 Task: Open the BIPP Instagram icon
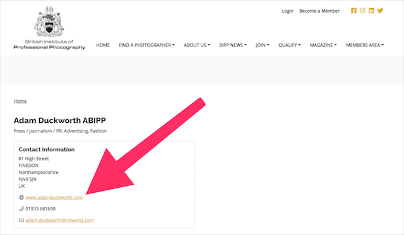point(362,11)
